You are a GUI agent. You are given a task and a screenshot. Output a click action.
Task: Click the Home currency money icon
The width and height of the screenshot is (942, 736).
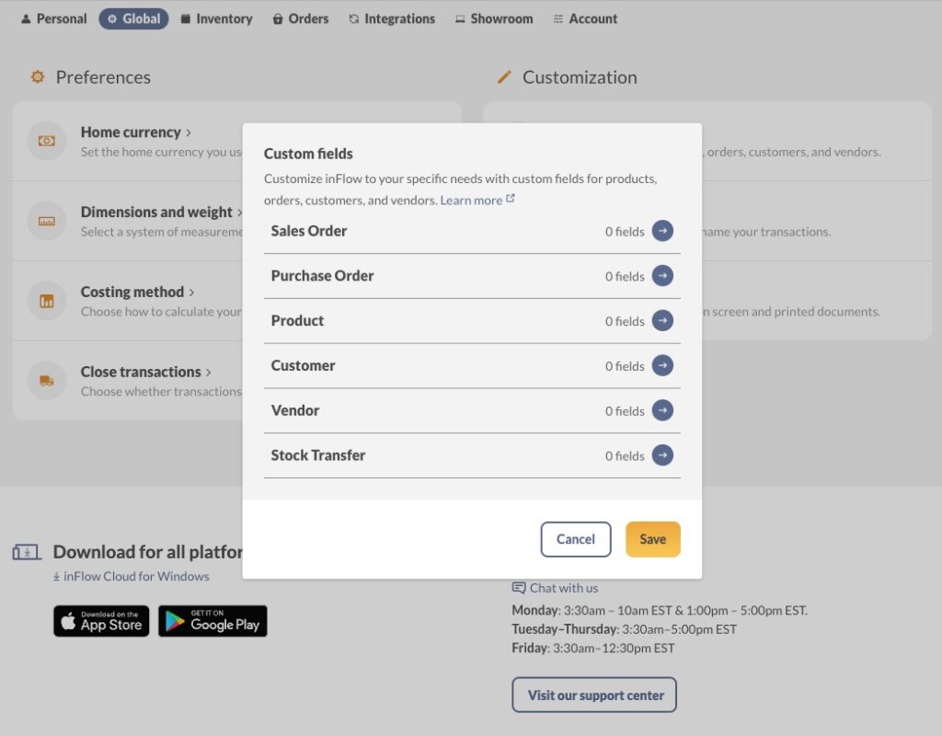[x=46, y=141]
